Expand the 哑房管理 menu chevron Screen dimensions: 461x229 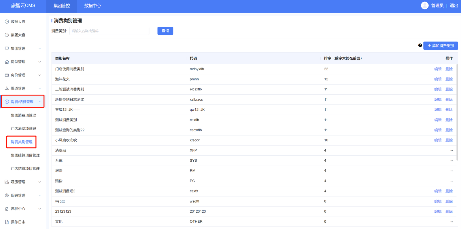pos(40,182)
